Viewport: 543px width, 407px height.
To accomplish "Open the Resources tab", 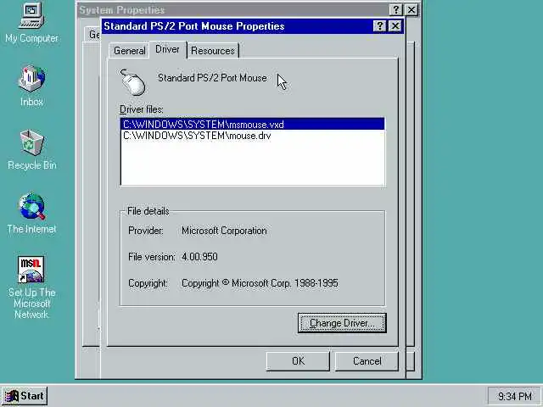I will coord(213,51).
